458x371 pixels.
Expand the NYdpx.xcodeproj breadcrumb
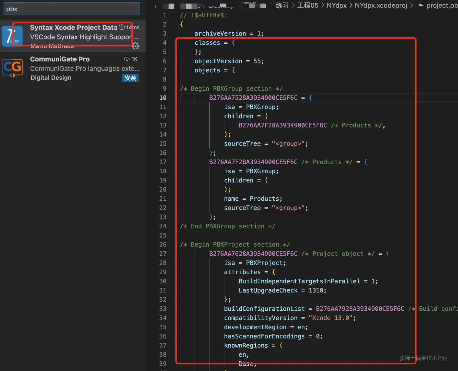(x=381, y=5)
